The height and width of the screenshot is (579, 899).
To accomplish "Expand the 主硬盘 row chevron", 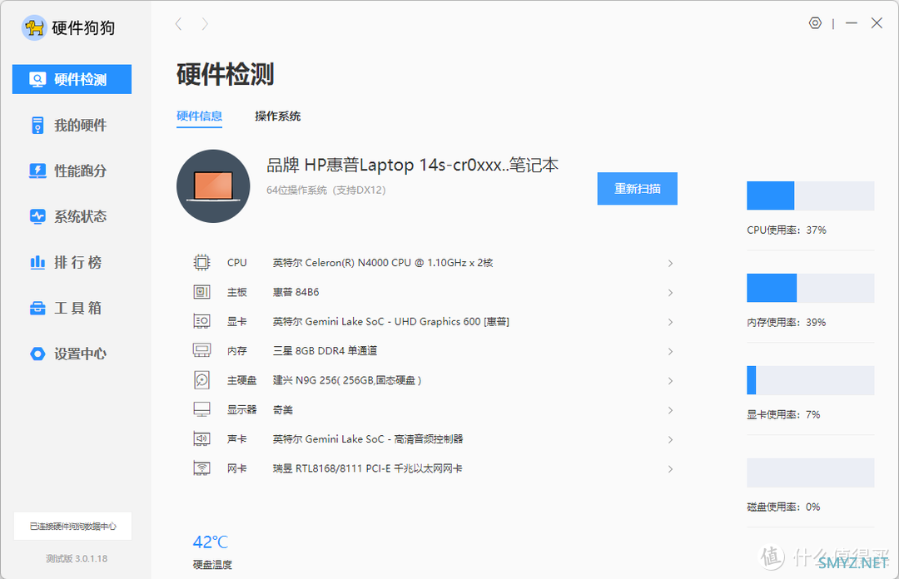I will pyautogui.click(x=670, y=381).
